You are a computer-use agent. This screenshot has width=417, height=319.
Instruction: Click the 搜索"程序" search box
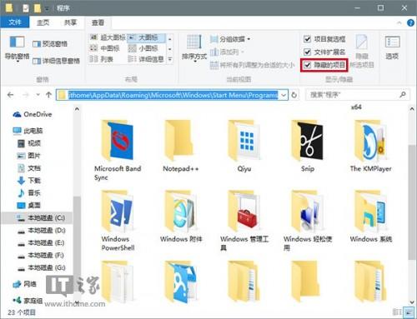357,95
